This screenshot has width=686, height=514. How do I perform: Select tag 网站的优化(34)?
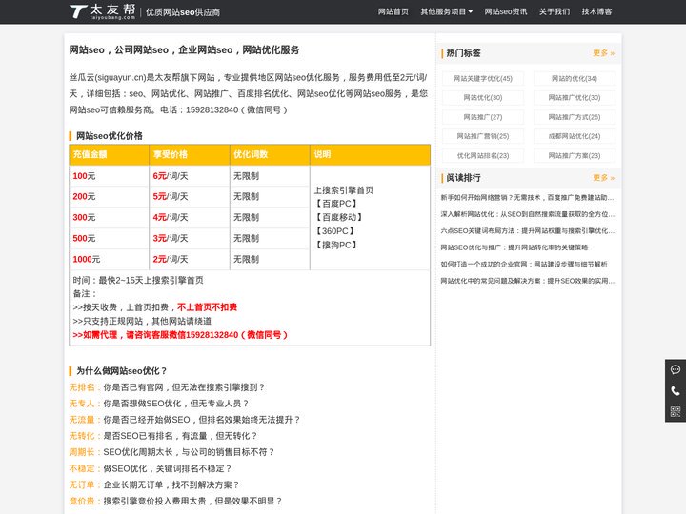coord(574,79)
